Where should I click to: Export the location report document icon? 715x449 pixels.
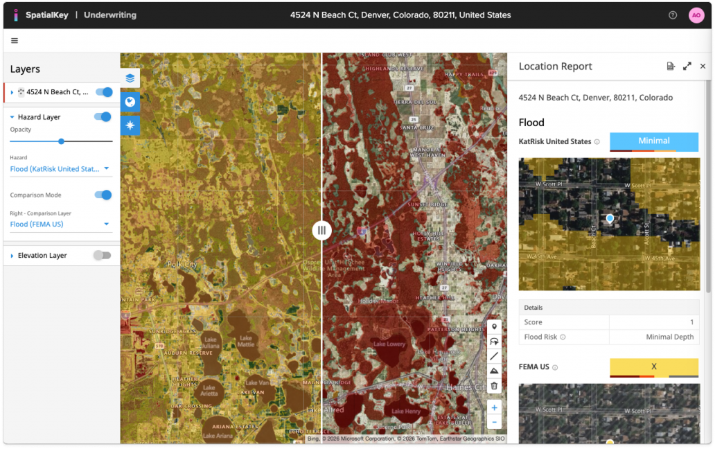point(670,67)
